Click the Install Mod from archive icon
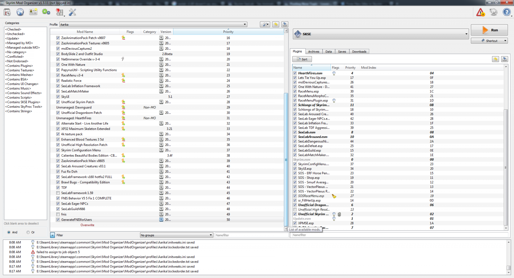The width and height of the screenshot is (514, 278). click(7, 12)
